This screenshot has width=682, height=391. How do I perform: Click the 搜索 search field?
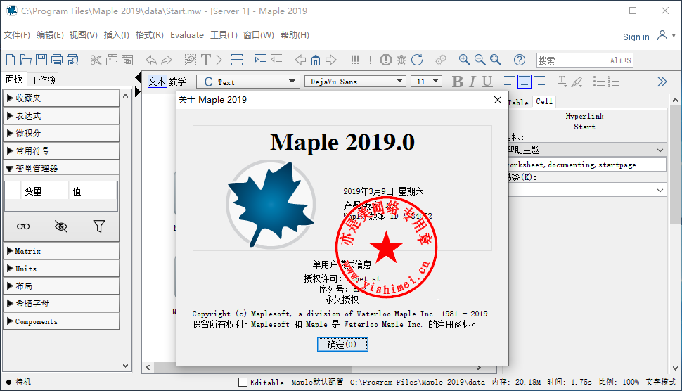[584, 60]
